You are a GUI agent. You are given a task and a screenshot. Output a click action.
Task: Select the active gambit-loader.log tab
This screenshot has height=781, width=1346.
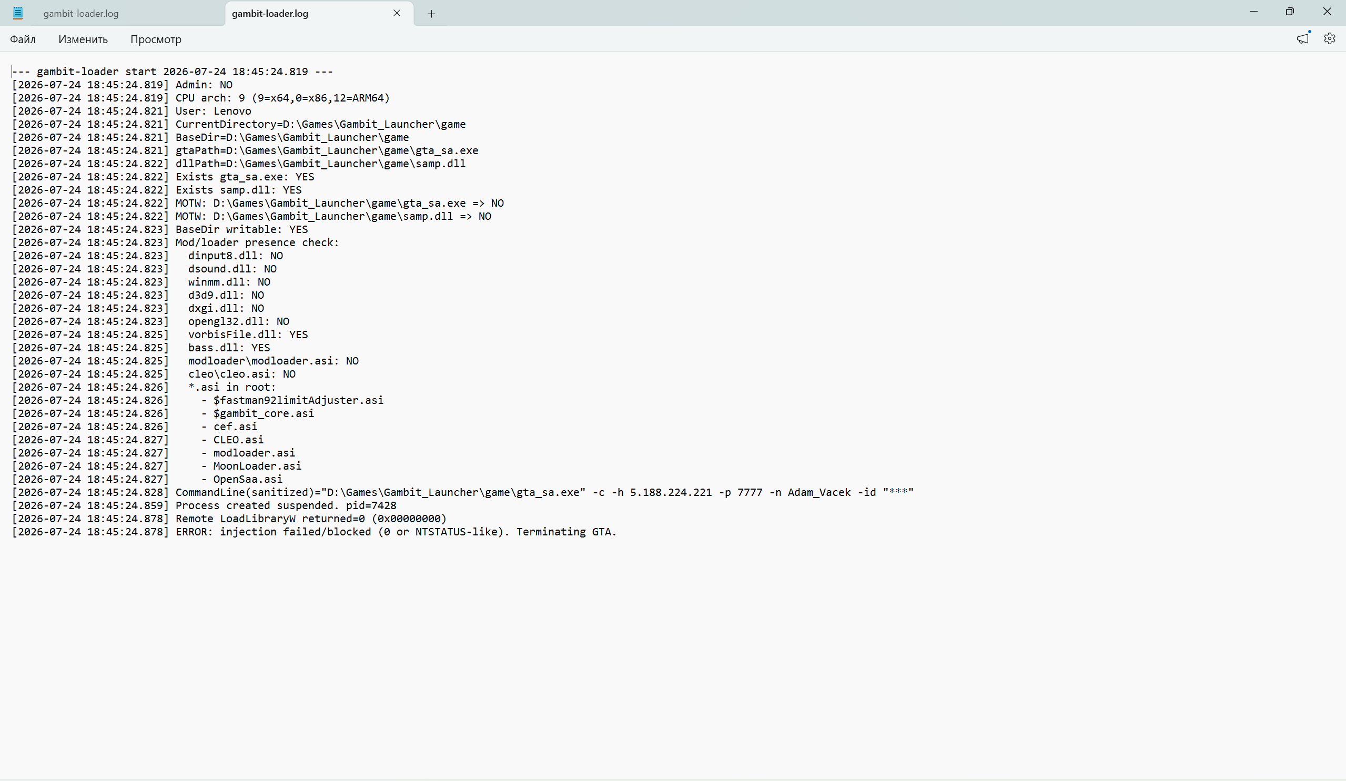pyautogui.click(x=270, y=13)
